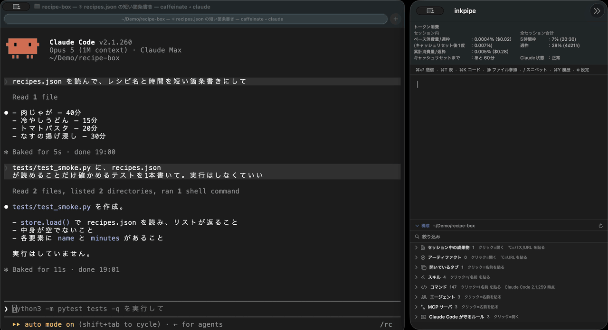The image size is (608, 330).
Task: Click the トークン消費 heading
Action: (427, 27)
